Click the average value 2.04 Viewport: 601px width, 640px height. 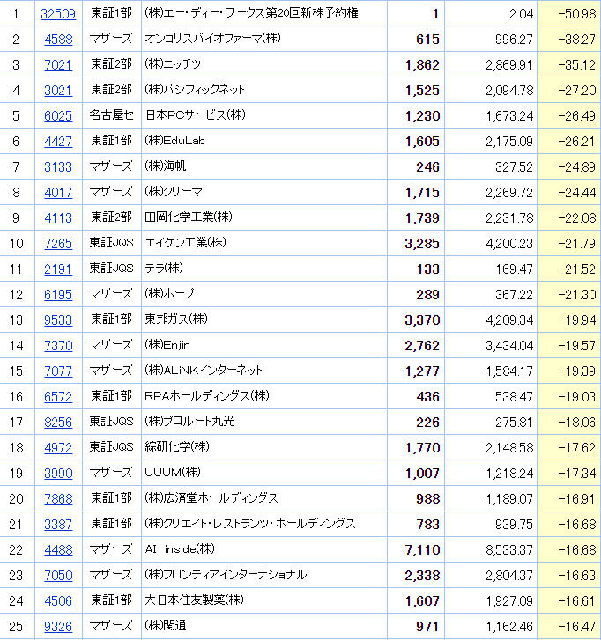pyautogui.click(x=522, y=14)
